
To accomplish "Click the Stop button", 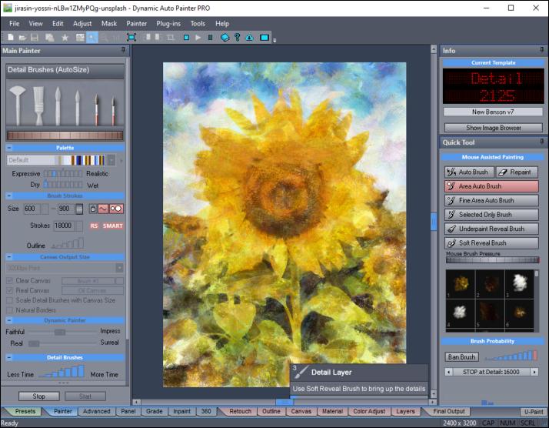I will 39,396.
